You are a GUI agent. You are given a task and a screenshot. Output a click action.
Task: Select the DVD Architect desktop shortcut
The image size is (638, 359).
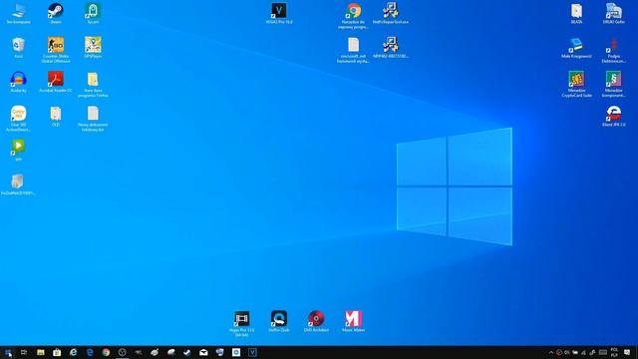(316, 321)
